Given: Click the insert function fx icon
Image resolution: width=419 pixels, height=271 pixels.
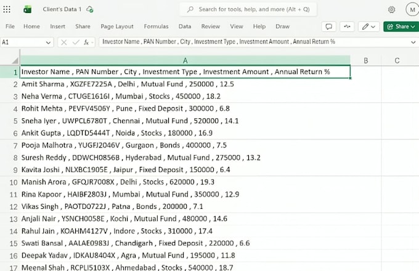Looking at the screenshot, I should (86, 42).
